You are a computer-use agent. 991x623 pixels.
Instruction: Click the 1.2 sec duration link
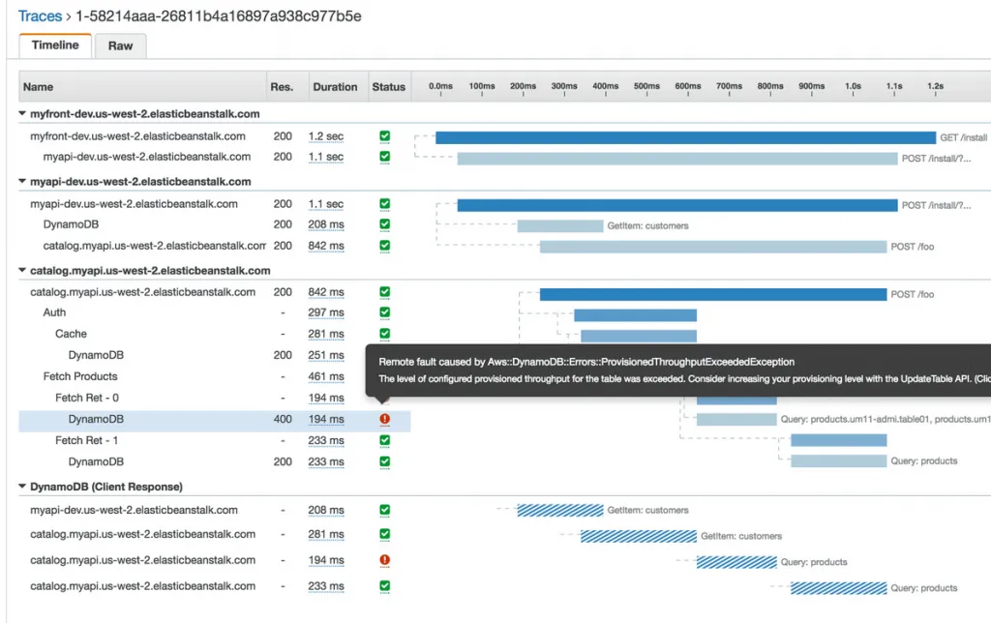(x=326, y=137)
